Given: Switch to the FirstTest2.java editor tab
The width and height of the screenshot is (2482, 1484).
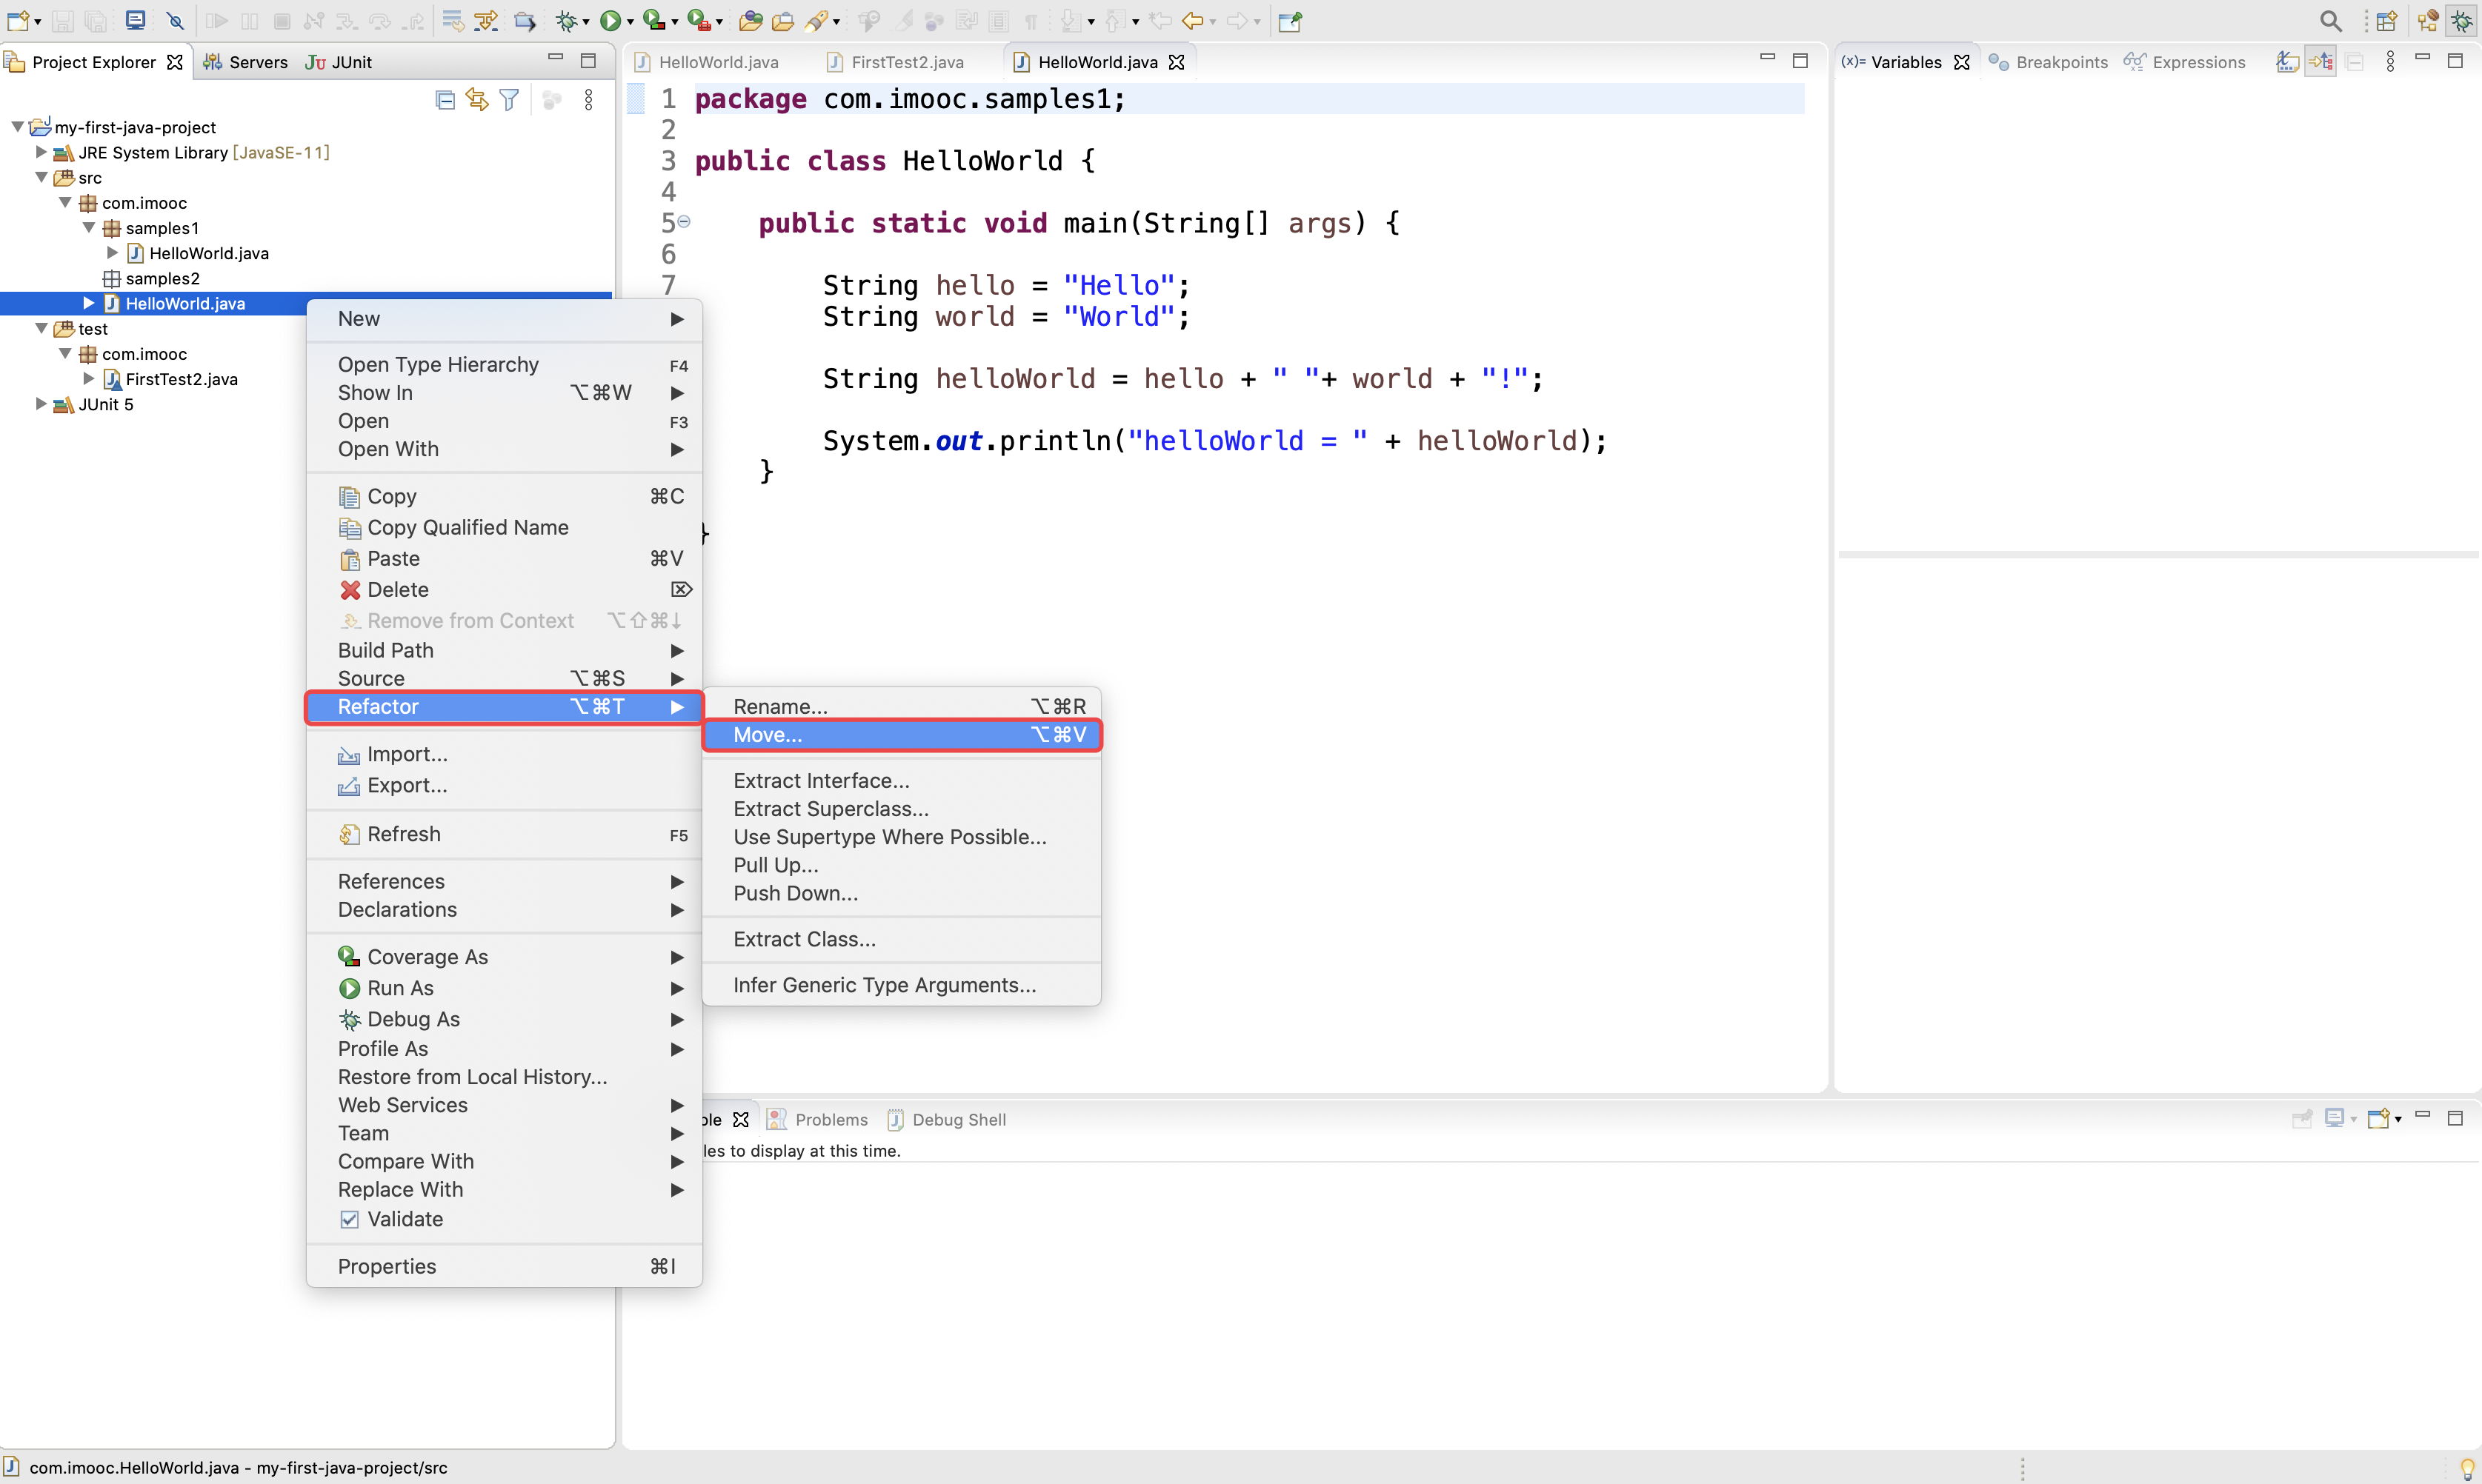Looking at the screenshot, I should pyautogui.click(x=895, y=62).
